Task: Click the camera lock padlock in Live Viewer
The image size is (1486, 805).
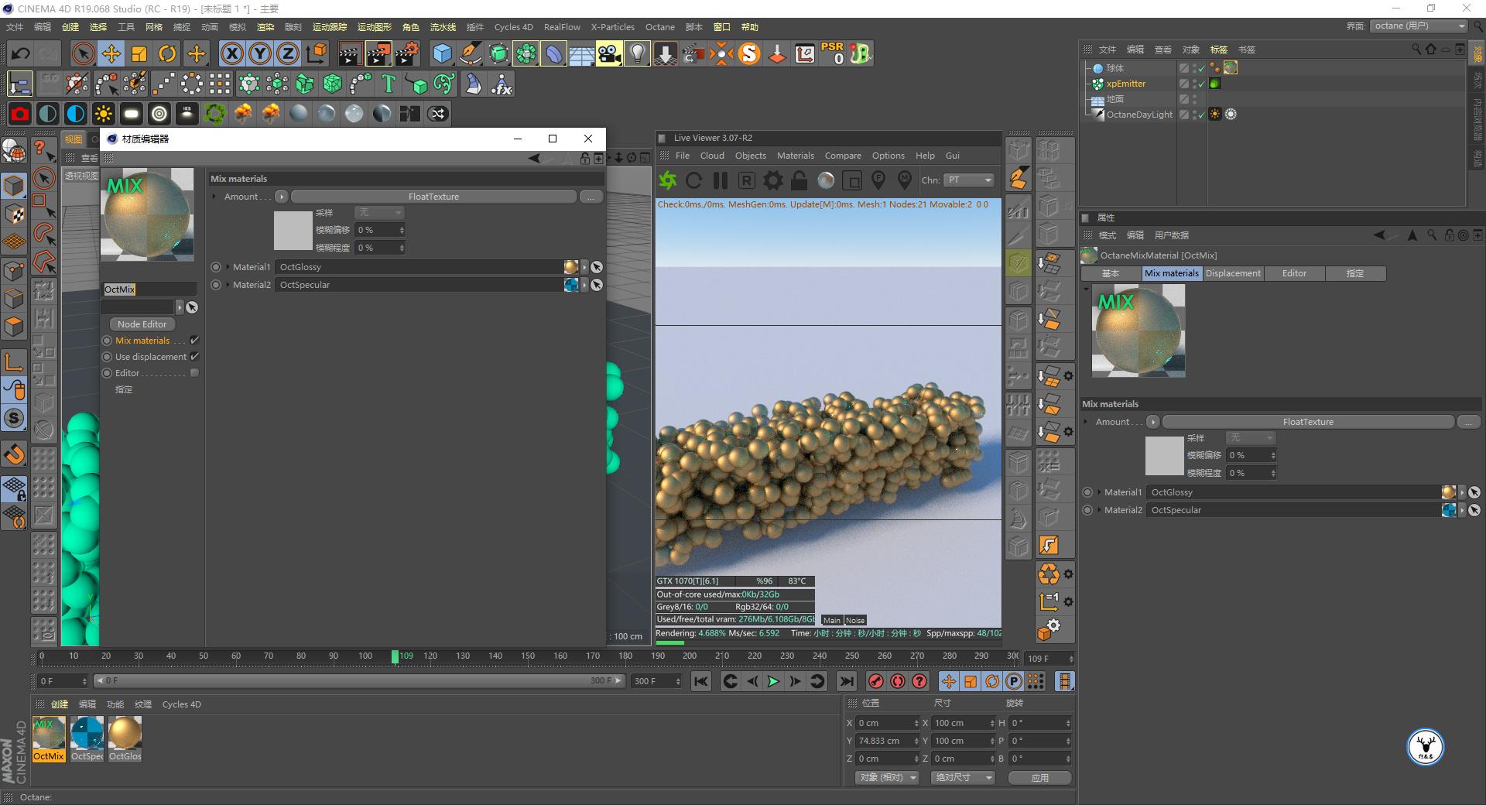Action: 797,180
